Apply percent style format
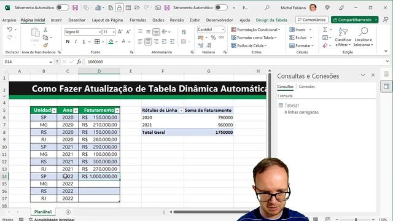393x221 pixels. click(x=213, y=37)
